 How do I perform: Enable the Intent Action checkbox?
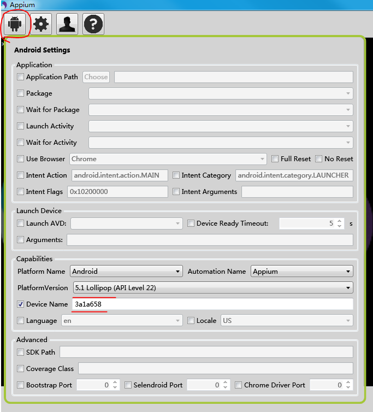click(21, 175)
